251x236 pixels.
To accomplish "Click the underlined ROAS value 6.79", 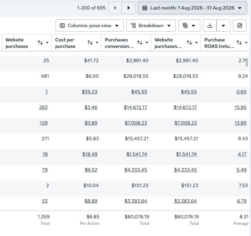I will [242, 201].
